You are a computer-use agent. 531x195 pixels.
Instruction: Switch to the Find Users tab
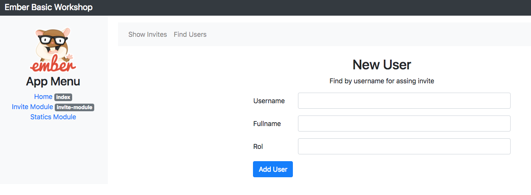(x=190, y=34)
